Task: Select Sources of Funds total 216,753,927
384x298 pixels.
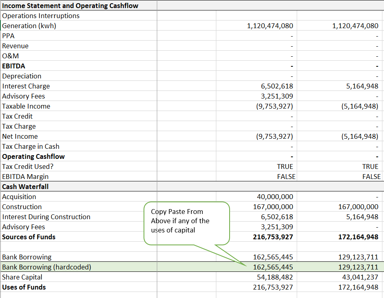Action: tap(273, 237)
